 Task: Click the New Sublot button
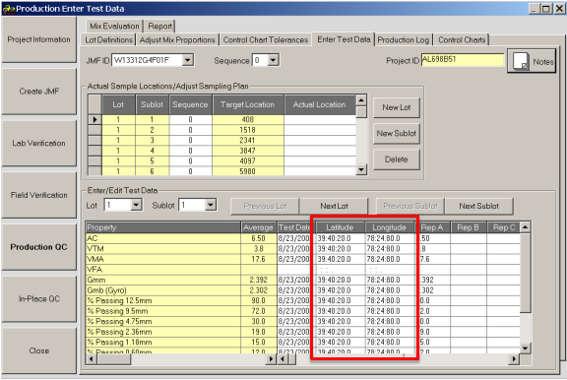[x=397, y=134]
